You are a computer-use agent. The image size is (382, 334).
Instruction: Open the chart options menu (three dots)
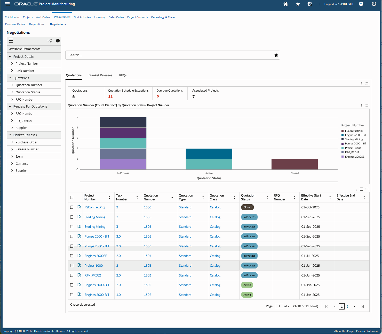coord(362,105)
